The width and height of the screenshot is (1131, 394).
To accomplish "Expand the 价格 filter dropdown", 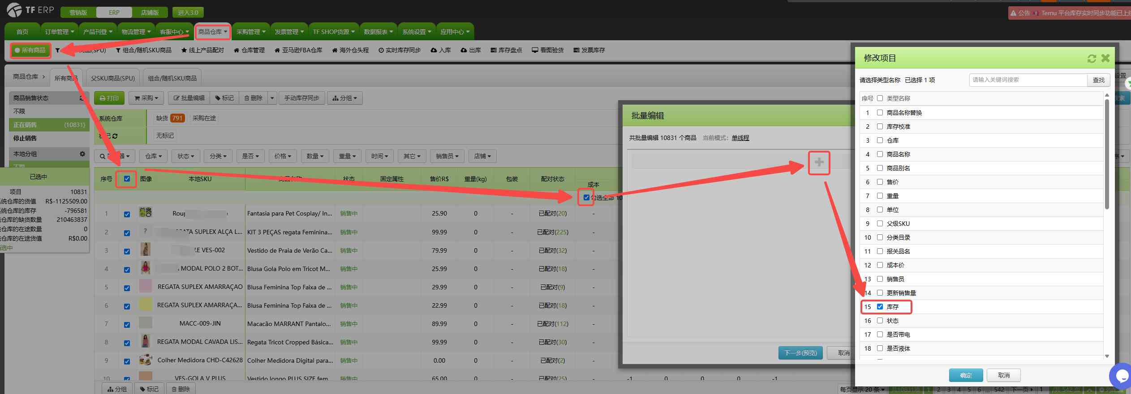I will (283, 156).
